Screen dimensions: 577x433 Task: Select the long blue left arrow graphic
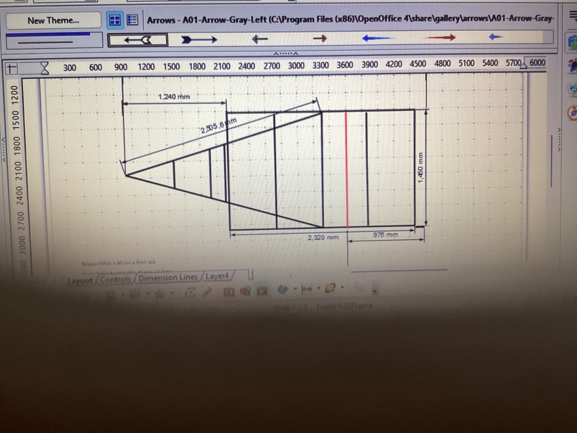376,38
